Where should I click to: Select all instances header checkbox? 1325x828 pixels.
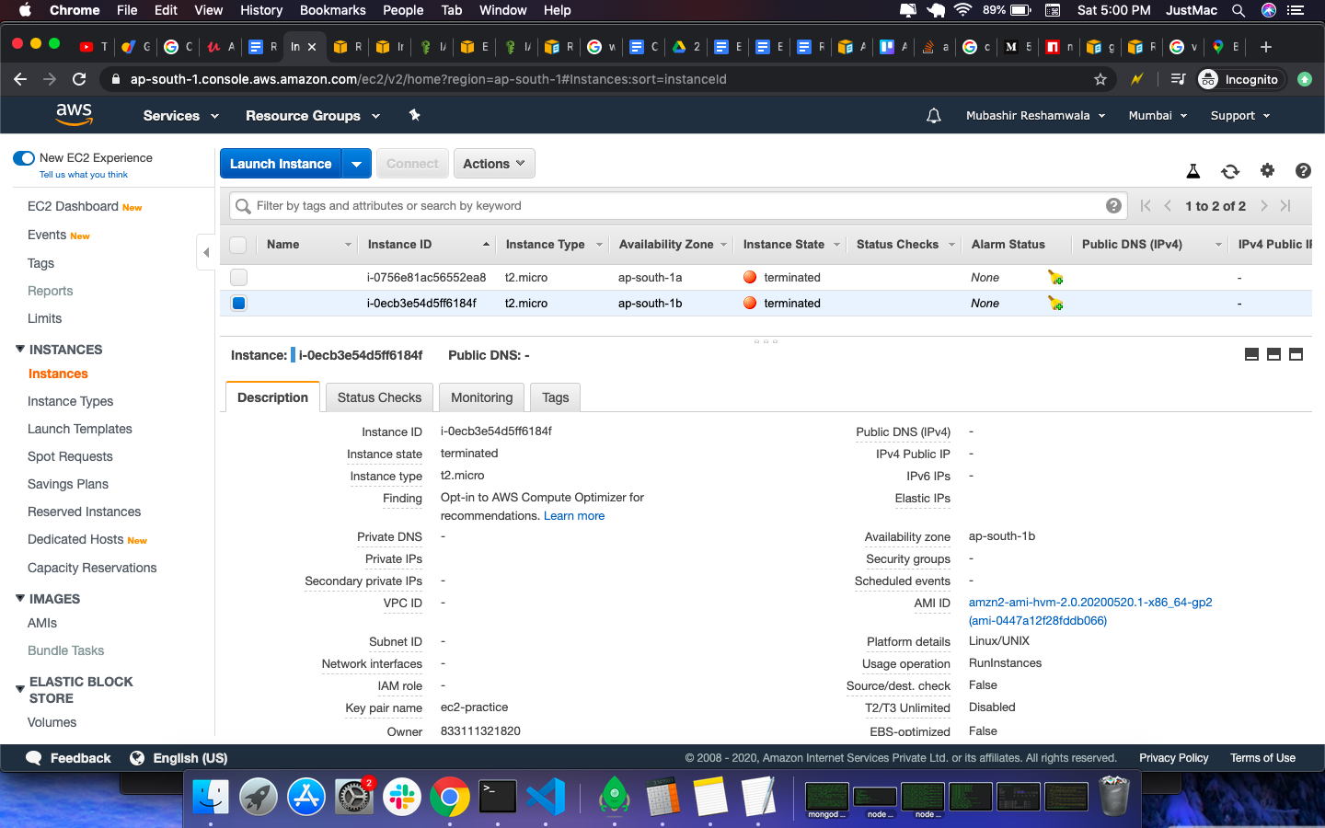pyautogui.click(x=238, y=245)
